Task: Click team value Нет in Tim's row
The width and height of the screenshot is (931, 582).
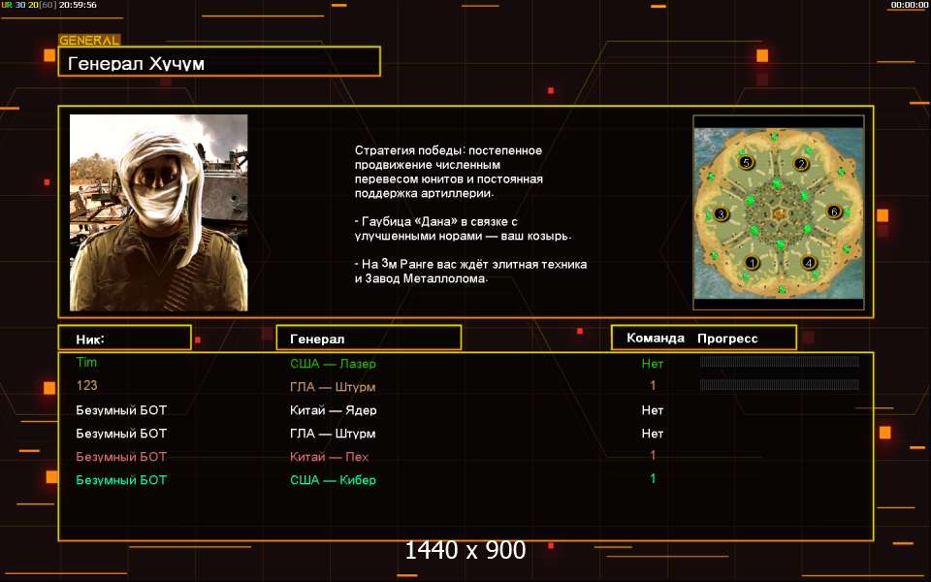Action: (x=653, y=364)
